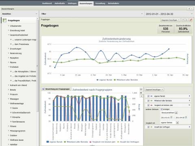Screen dimensions: 195x146
Task: Select Outdoor in the sidebar tree
Action: coord(13,135)
